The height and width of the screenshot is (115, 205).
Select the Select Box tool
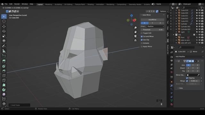[x=4, y=17]
